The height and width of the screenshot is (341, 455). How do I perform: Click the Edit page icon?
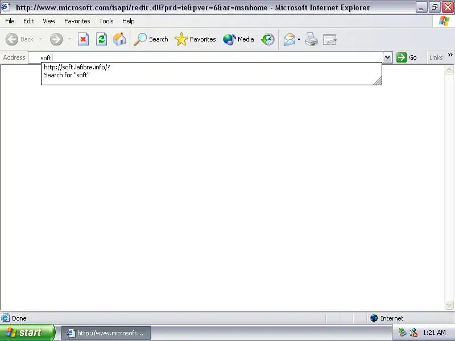tap(330, 39)
